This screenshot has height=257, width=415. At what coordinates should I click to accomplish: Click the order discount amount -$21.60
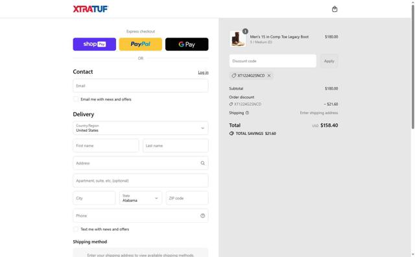[331, 104]
